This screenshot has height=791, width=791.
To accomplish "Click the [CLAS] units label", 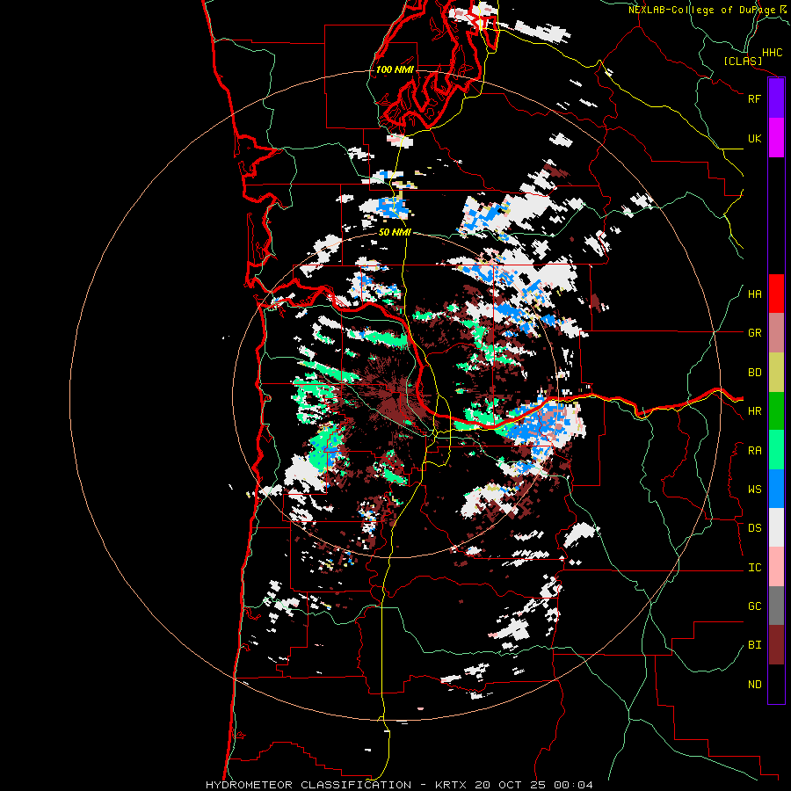I will pos(743,62).
